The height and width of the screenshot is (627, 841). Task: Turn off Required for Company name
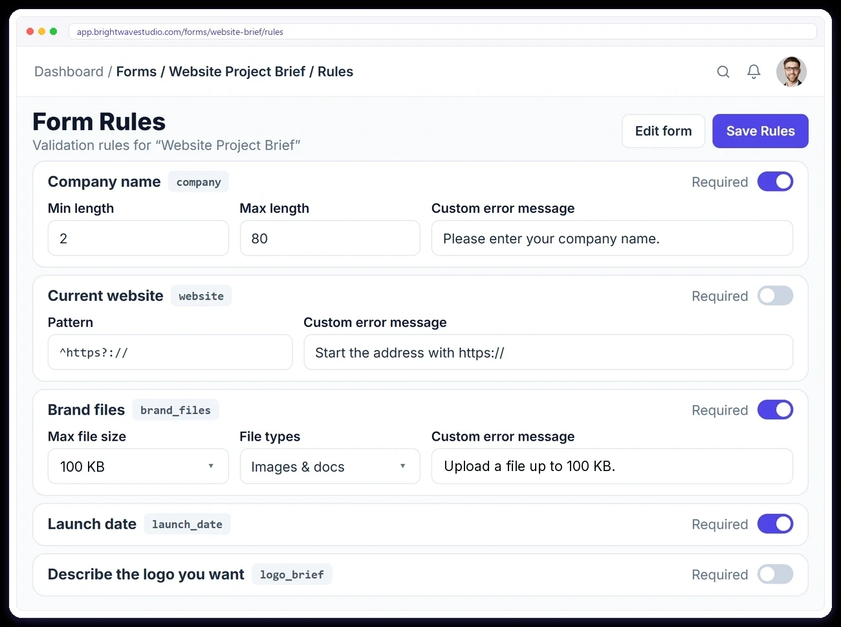(x=775, y=182)
